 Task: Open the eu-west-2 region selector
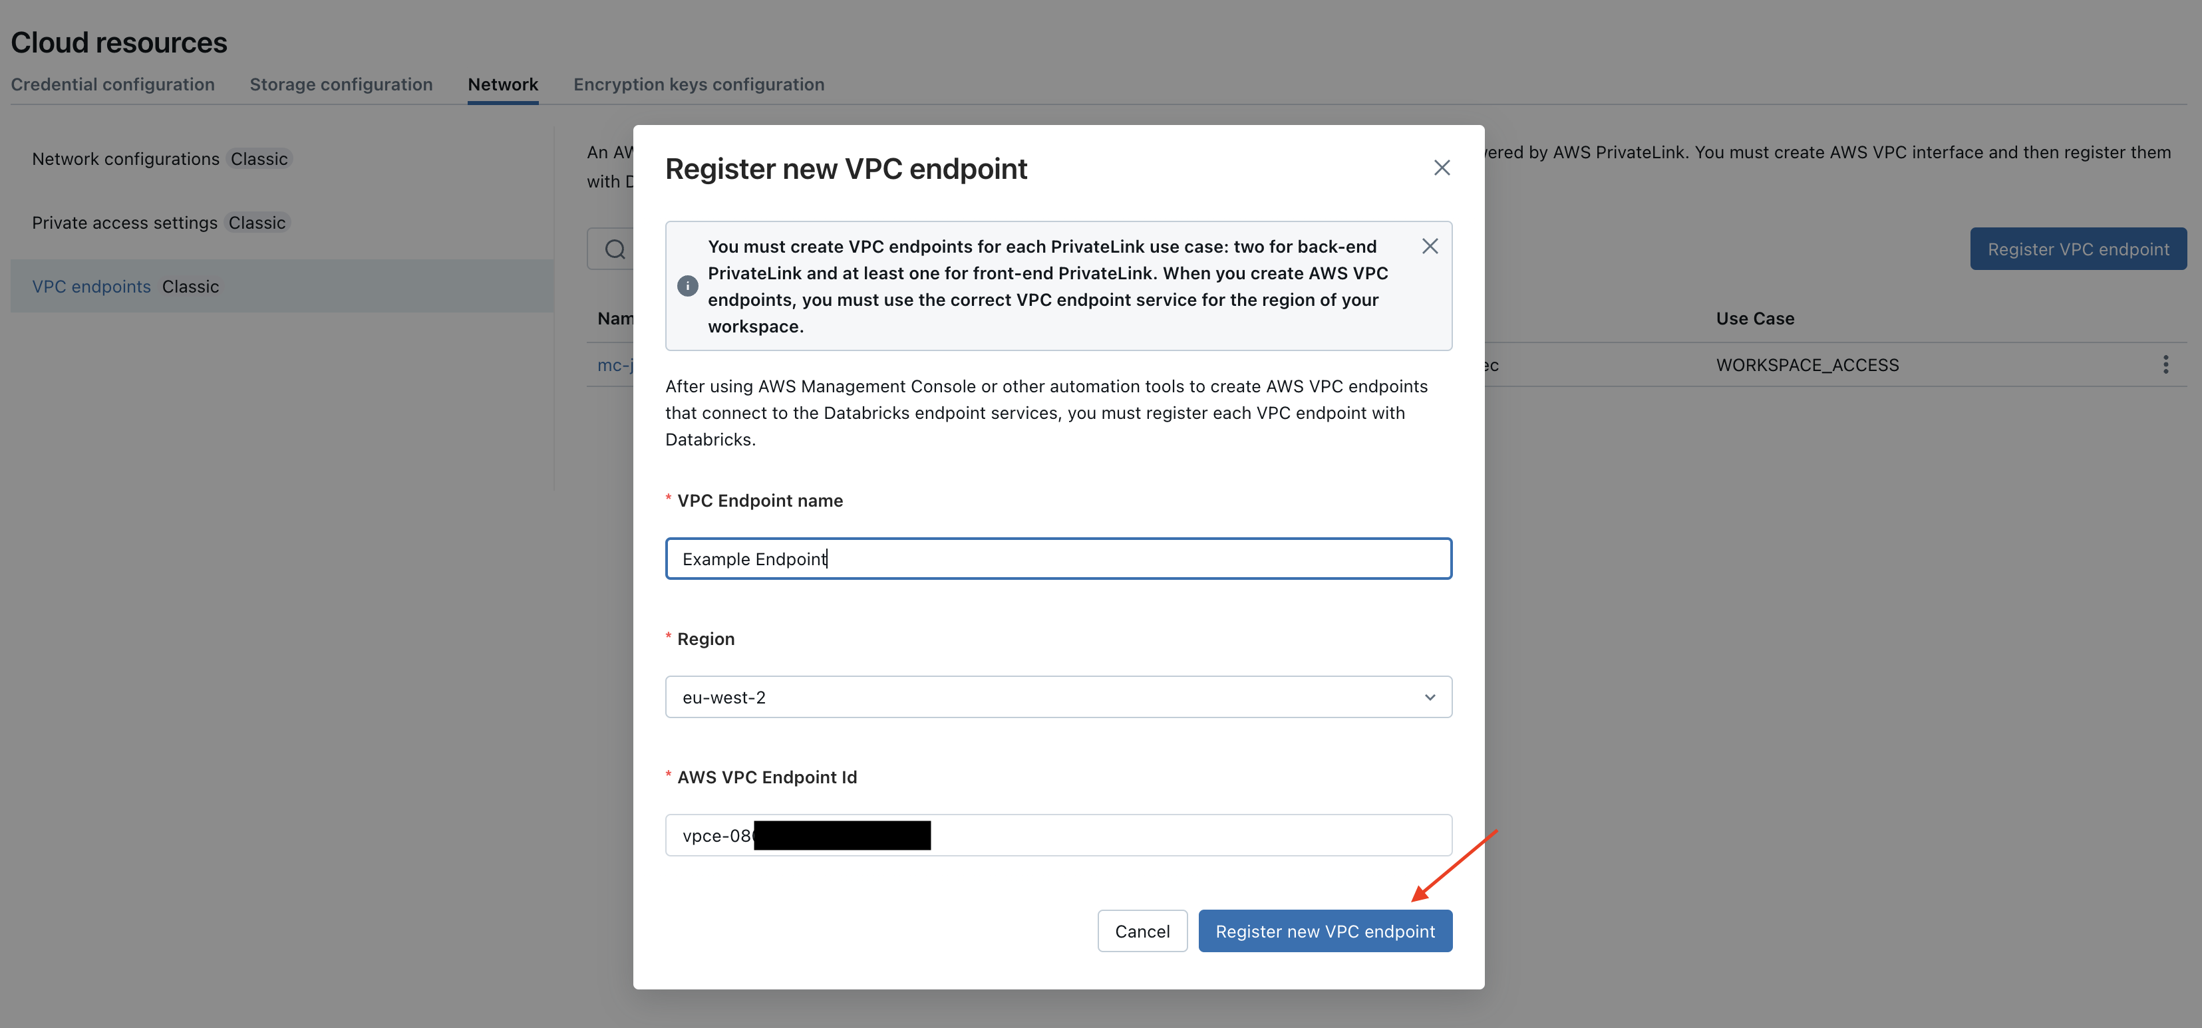tap(1057, 698)
